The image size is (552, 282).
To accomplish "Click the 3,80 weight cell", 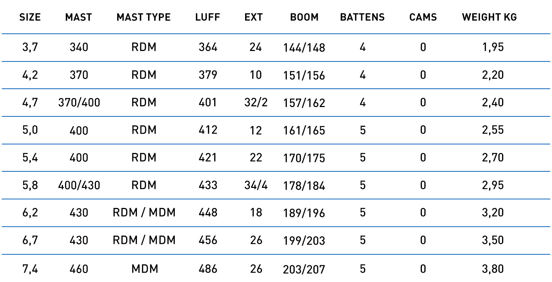I will (493, 269).
